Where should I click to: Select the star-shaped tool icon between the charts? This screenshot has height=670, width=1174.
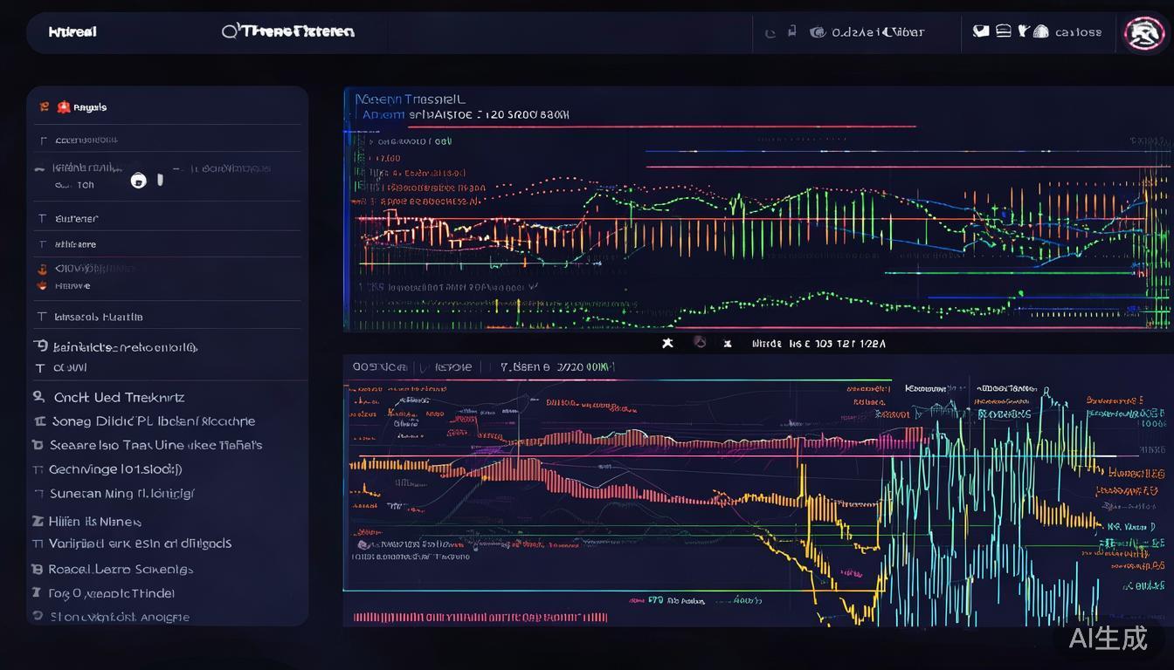pyautogui.click(x=668, y=344)
